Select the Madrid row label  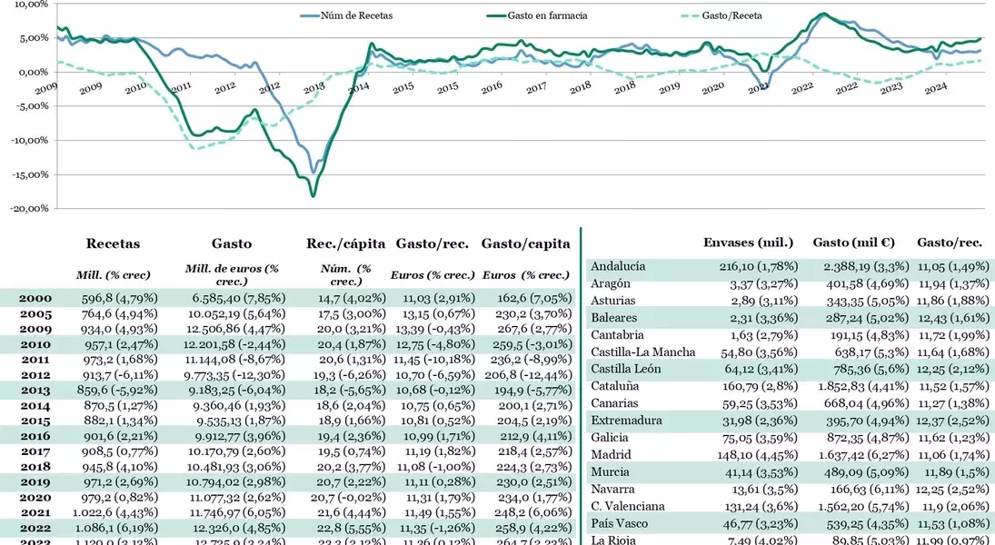coord(611,455)
